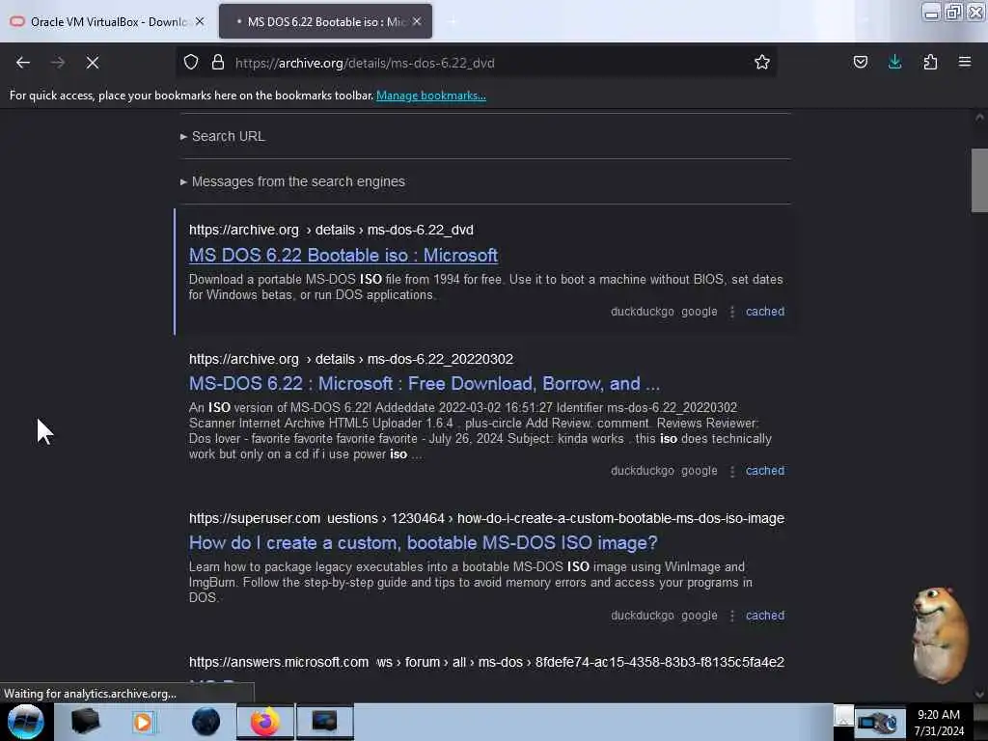Show downloads with the download arrow icon
Viewport: 988px width, 741px height.
coord(894,62)
